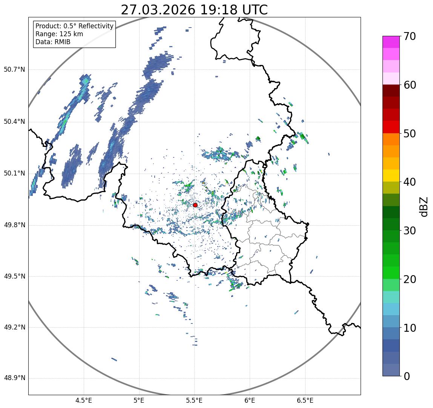Click the colorbar 40 tick label
This screenshot has height=408, width=433.
coord(410,182)
